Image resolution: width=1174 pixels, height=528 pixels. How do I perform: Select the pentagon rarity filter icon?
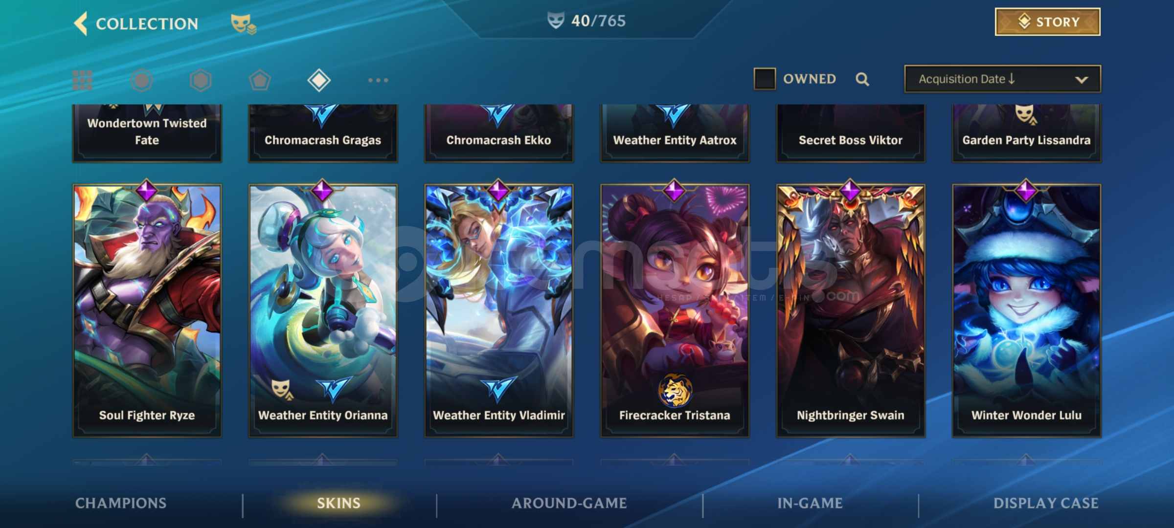[x=260, y=80]
